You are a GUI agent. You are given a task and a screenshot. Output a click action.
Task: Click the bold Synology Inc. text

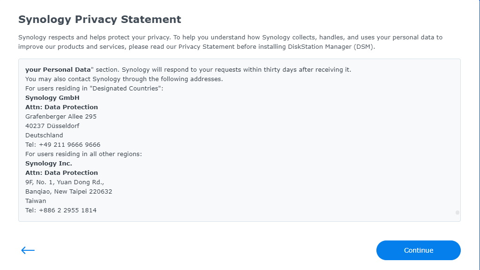49,164
